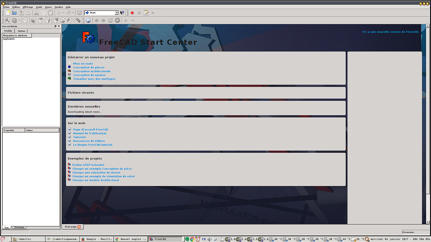Image resolution: width=431 pixels, height=242 pixels.
Task: Select the Application tree item
Action: pyautogui.click(x=9, y=39)
